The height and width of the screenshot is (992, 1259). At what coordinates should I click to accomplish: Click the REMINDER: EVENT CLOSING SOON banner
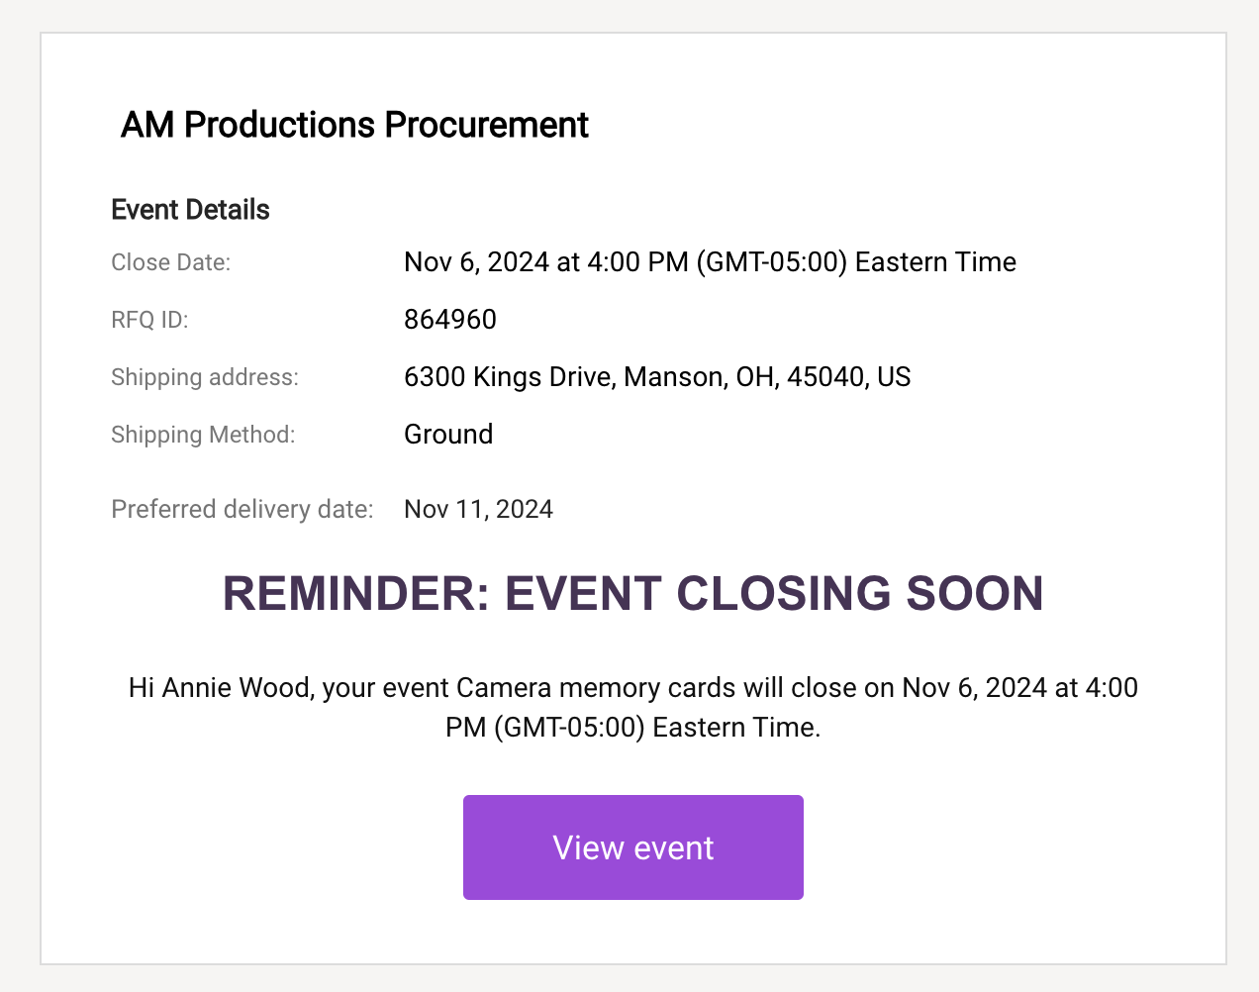click(x=633, y=594)
